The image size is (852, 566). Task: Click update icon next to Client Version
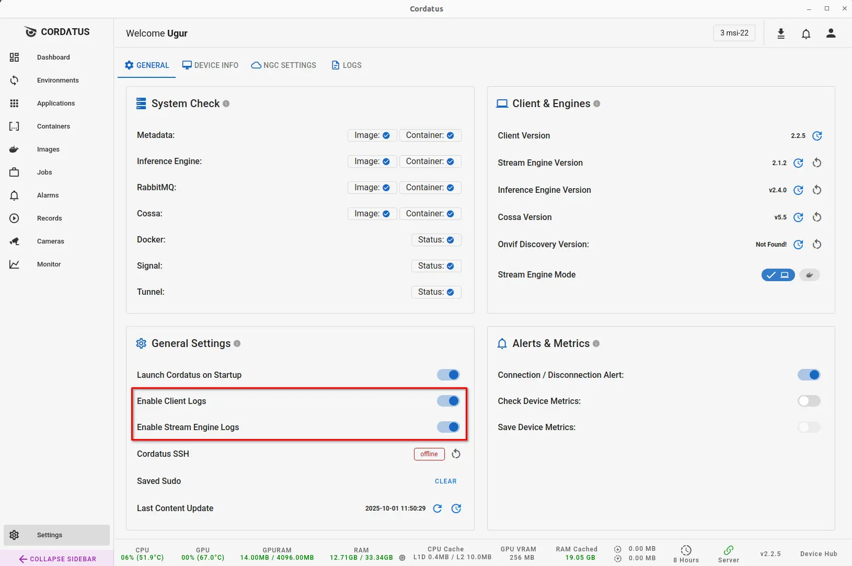tap(817, 136)
